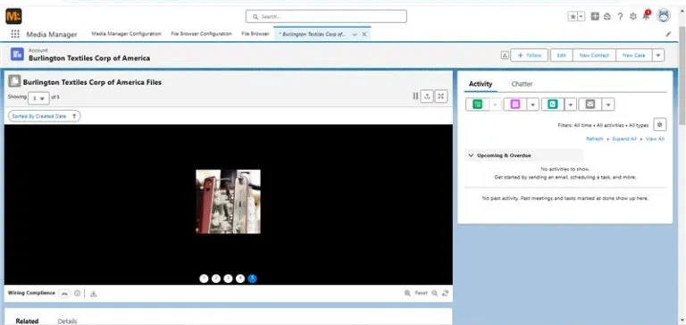
Task: Click the upload file icon
Action: 428,96
